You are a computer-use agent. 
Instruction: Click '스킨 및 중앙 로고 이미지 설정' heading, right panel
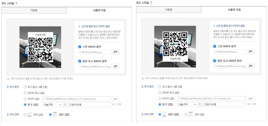[x=230, y=26]
